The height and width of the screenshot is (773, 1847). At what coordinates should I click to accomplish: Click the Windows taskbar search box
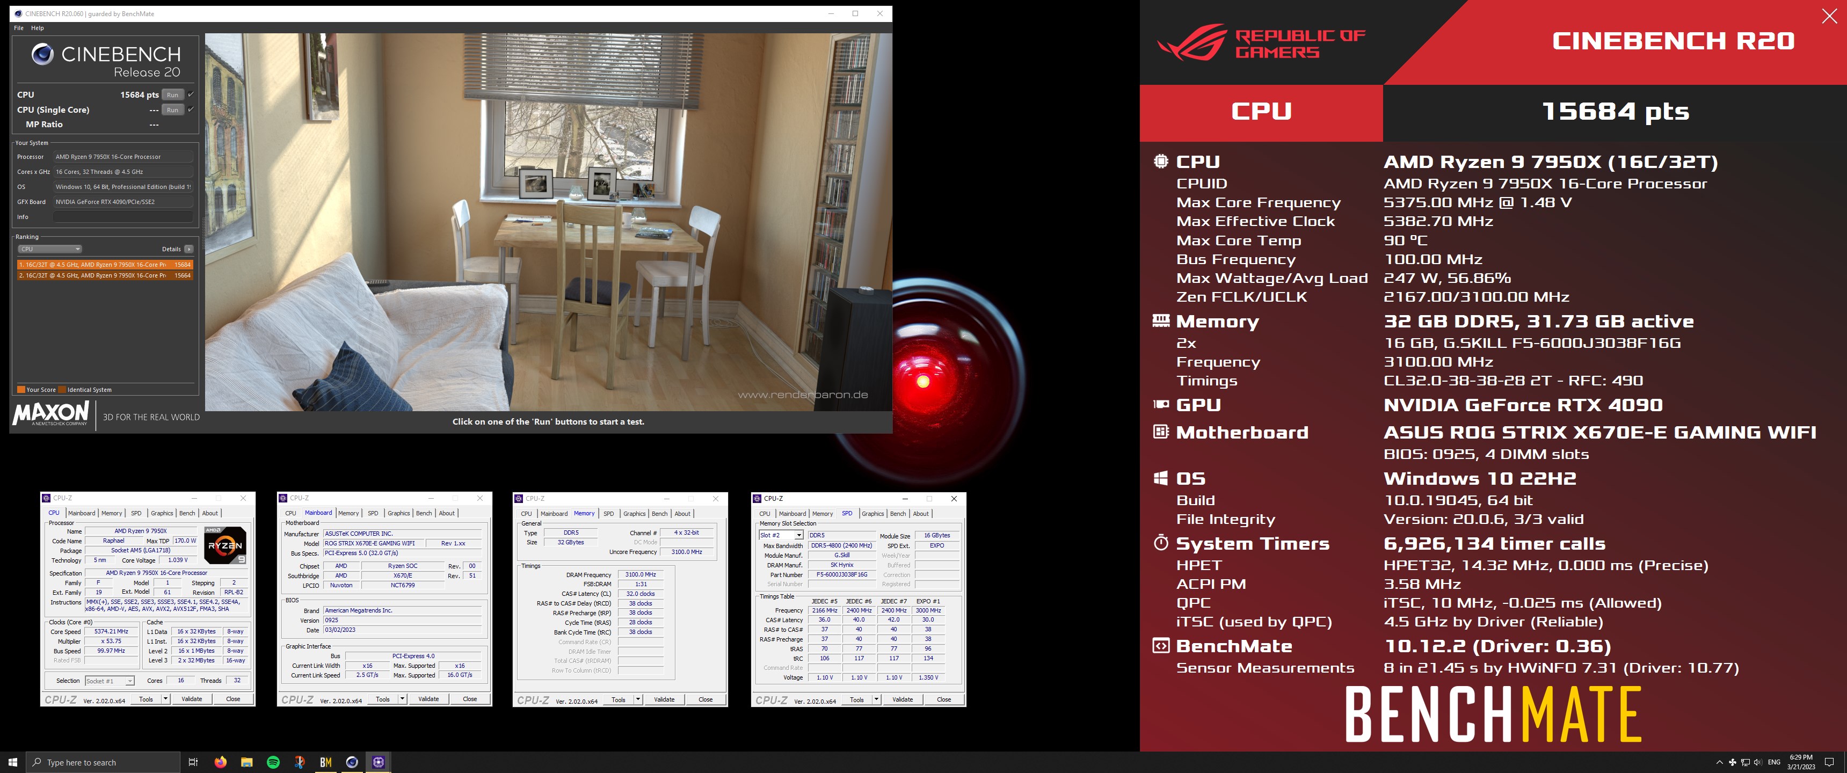coord(103,762)
